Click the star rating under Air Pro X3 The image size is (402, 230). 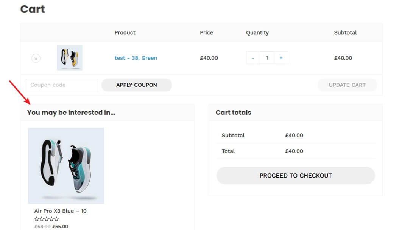[47, 219]
